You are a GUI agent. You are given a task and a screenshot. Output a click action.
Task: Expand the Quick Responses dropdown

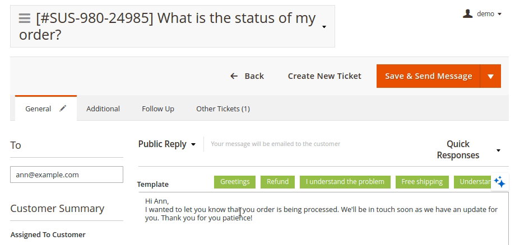498,150
